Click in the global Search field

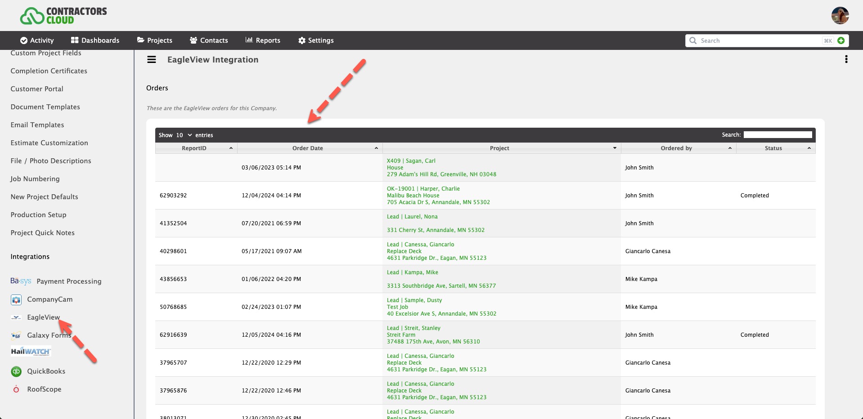click(x=760, y=40)
